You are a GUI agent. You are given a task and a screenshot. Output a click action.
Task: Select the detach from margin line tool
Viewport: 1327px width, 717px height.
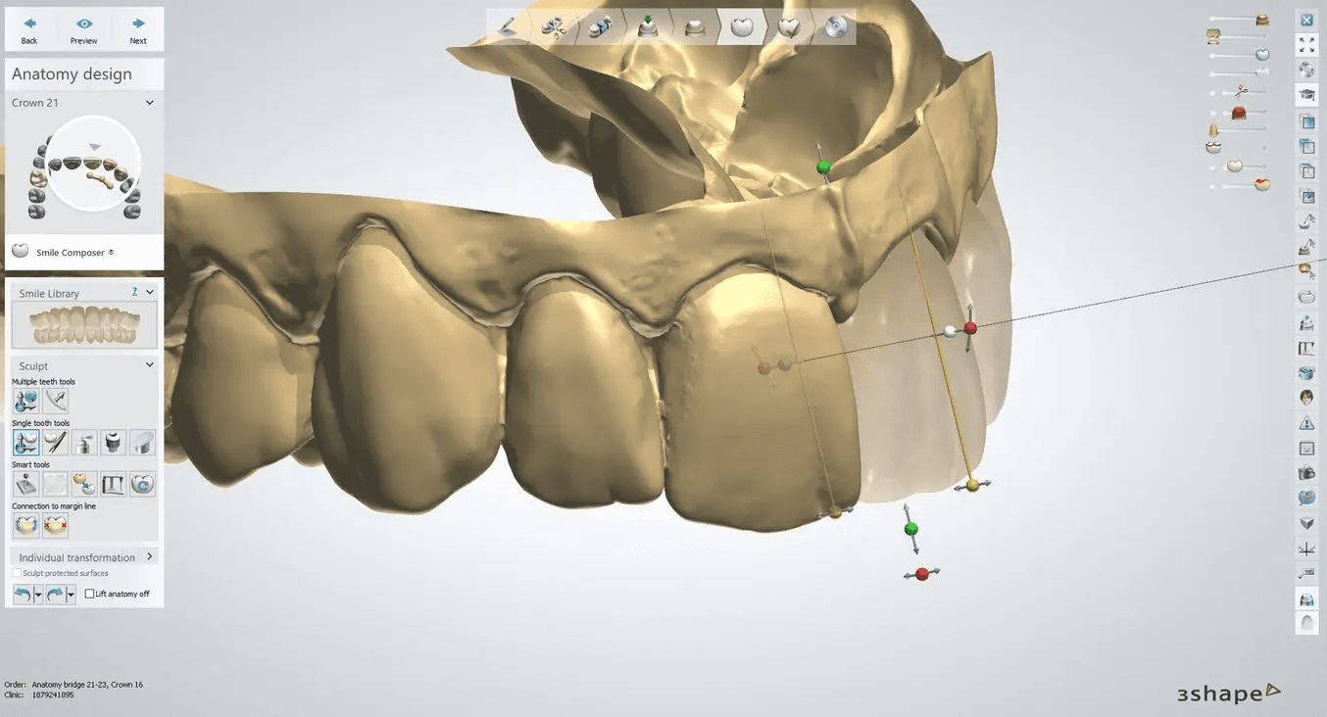(56, 526)
